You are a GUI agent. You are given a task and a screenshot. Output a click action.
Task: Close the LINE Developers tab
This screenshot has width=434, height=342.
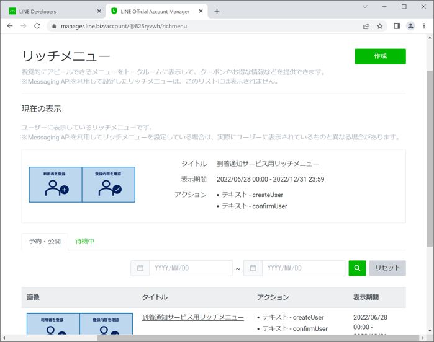[99, 11]
